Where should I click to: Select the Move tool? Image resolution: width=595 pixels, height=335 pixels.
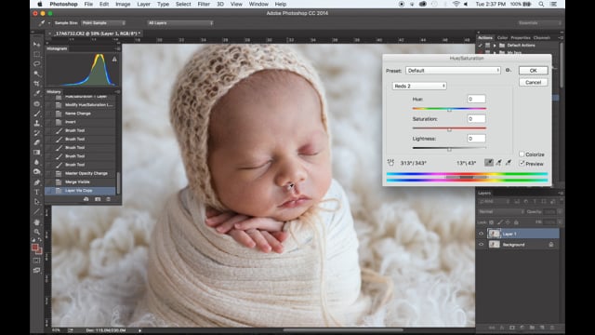pyautogui.click(x=37, y=45)
